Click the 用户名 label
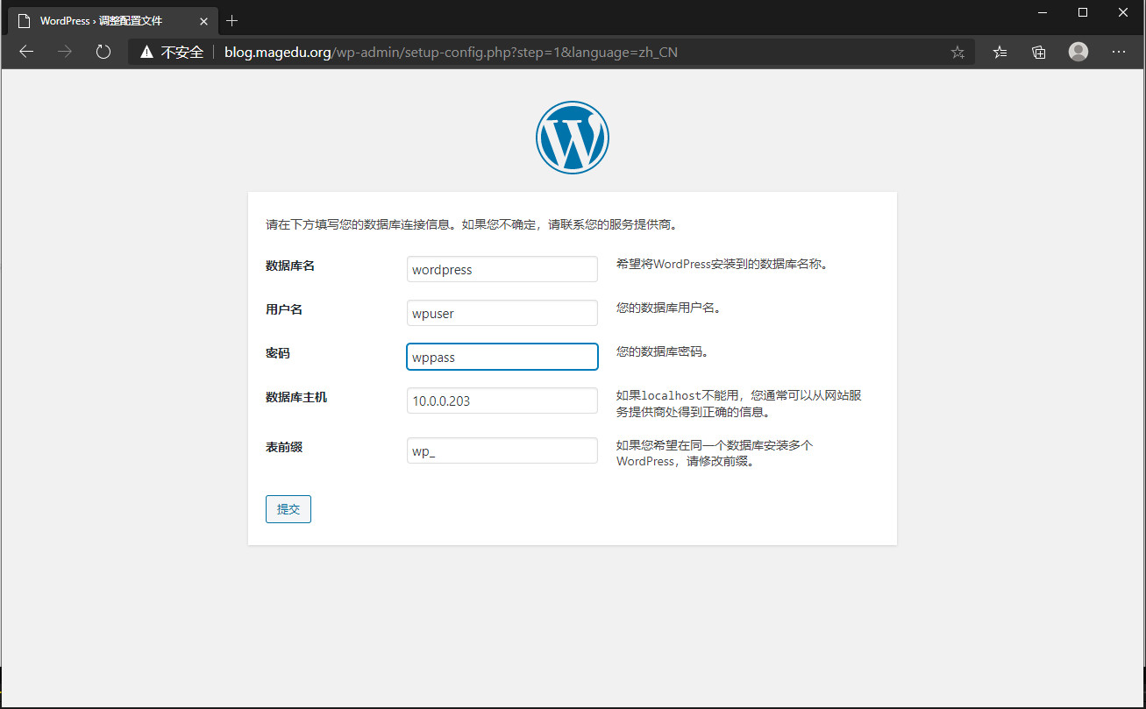Image resolution: width=1146 pixels, height=709 pixels. [284, 309]
